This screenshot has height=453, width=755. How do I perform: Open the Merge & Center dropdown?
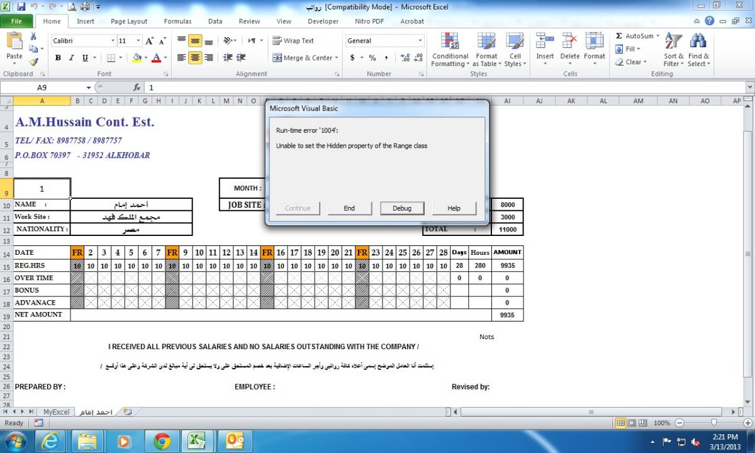(337, 58)
